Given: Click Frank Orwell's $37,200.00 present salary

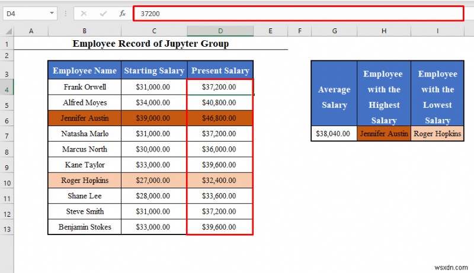Looking at the screenshot, I should click(x=219, y=87).
